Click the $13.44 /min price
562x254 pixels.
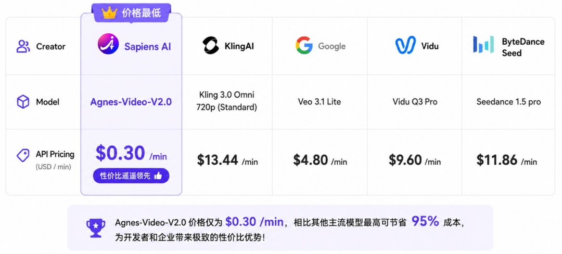click(x=227, y=161)
